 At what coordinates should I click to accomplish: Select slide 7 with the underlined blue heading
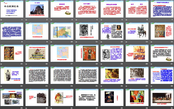[x=161, y=9]
